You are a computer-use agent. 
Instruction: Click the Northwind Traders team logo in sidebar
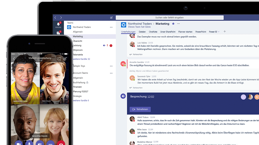(69, 27)
